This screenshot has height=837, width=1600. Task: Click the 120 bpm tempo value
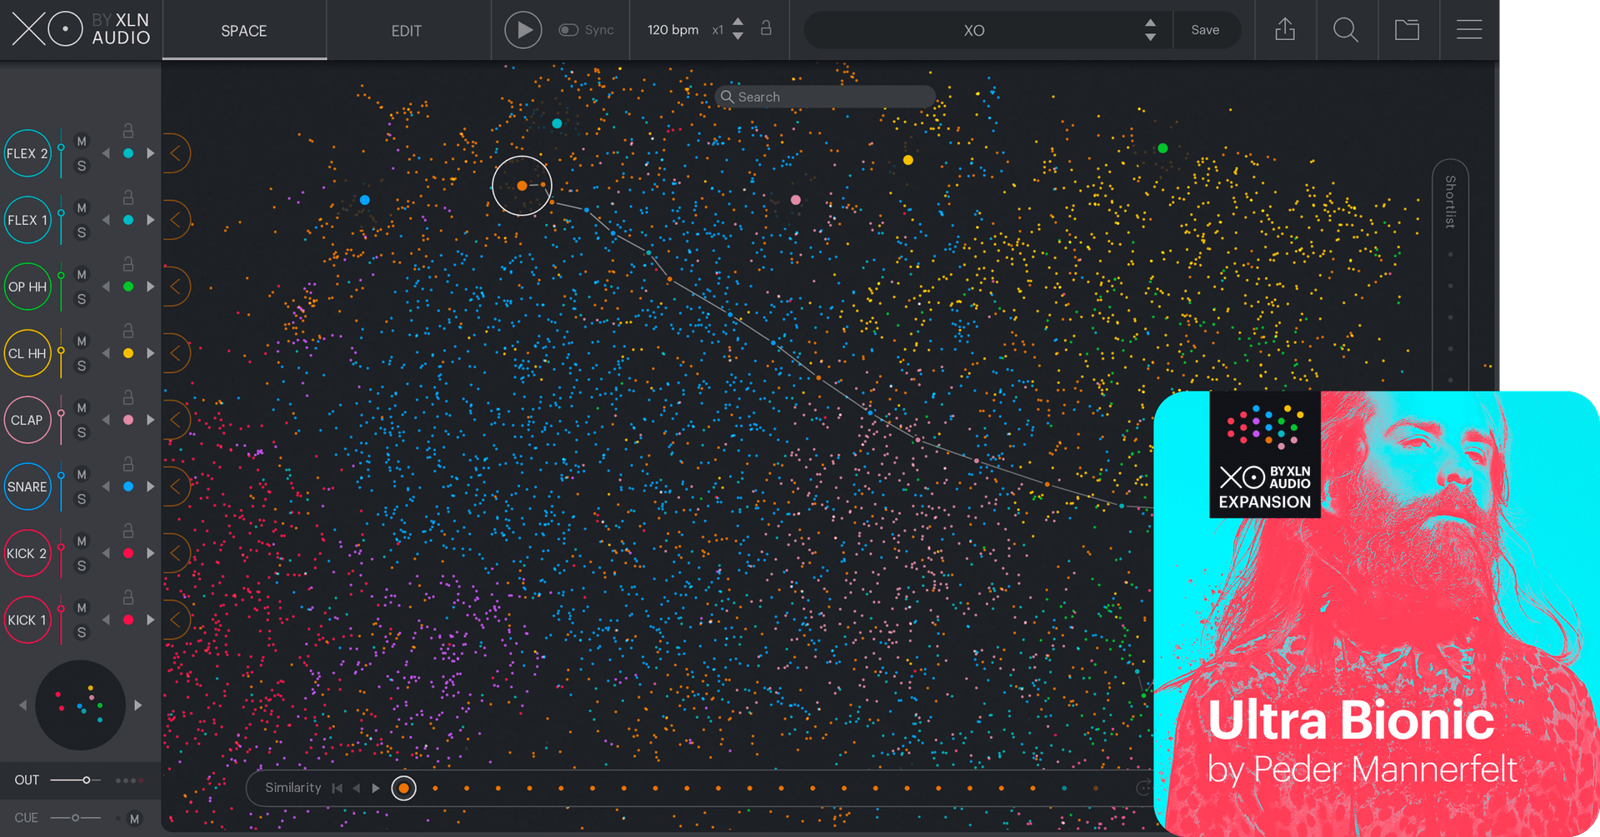click(672, 30)
